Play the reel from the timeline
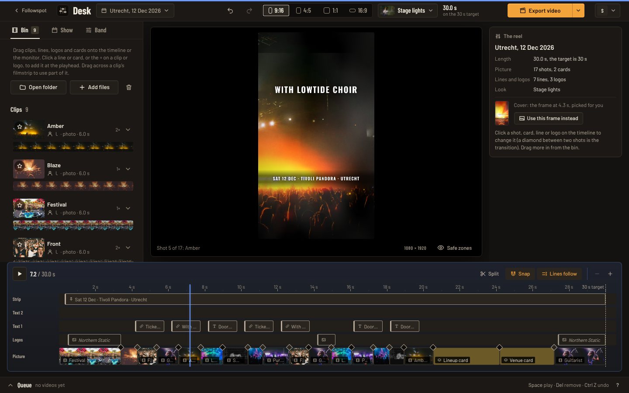 click(x=20, y=274)
